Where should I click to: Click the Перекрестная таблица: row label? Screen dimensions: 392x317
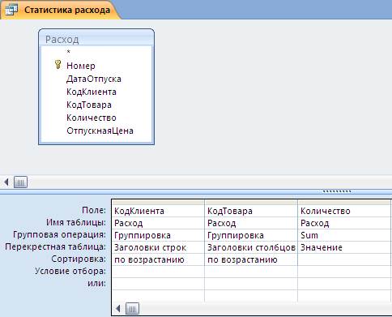coord(55,246)
